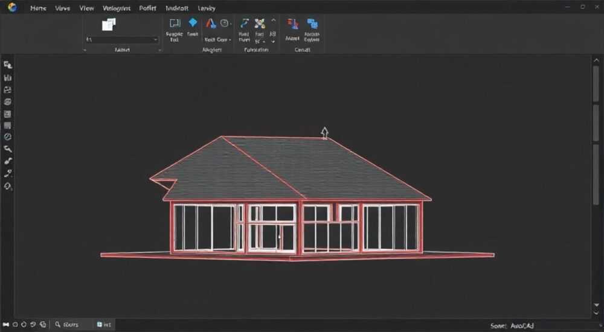Click the search field with the magnifier in the bottom bar

(72, 325)
